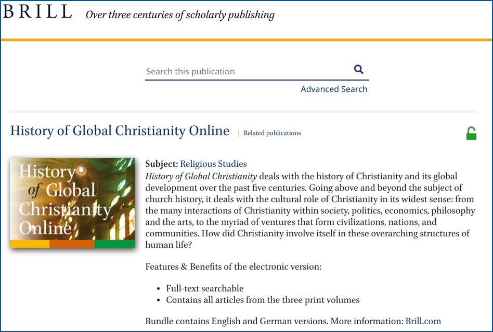
Task: Click the green open-access padlock icon
Action: pyautogui.click(x=471, y=133)
